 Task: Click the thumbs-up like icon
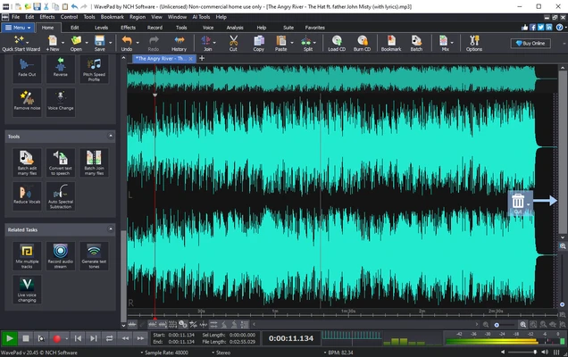[x=524, y=27]
